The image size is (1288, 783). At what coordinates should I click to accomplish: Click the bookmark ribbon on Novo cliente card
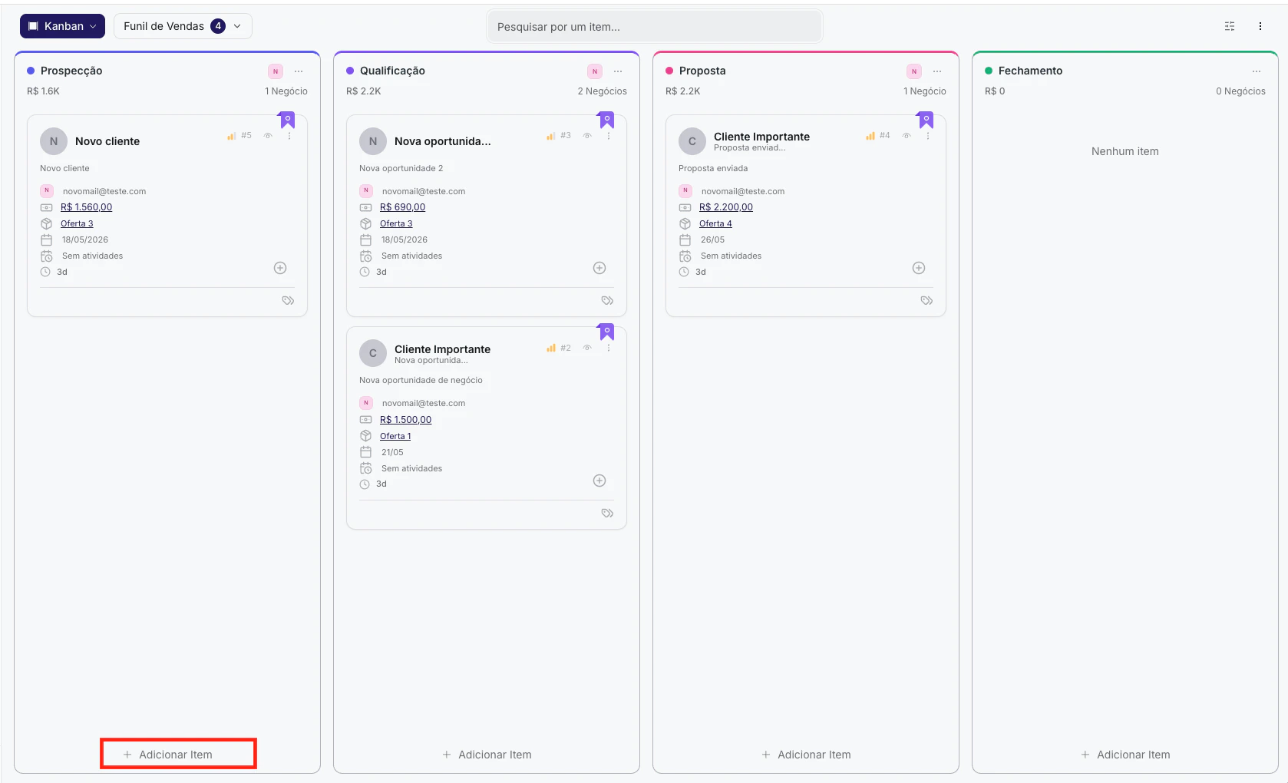click(x=287, y=120)
